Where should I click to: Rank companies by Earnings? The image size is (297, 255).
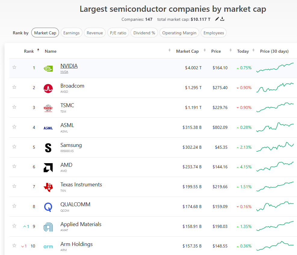71,33
